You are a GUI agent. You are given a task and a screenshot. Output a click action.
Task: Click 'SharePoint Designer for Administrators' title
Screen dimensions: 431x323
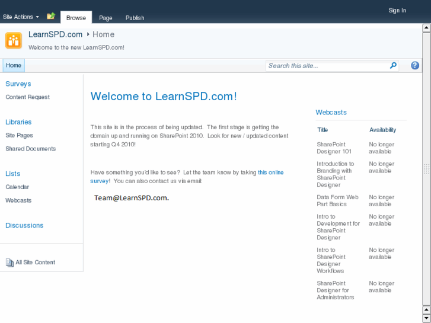tap(336, 290)
